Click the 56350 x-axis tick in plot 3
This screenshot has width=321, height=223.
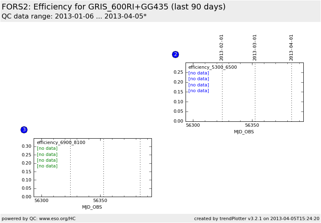(x=100, y=200)
